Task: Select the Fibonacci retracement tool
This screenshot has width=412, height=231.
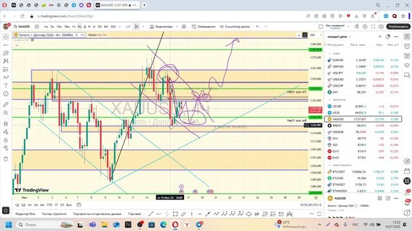Action: [6, 53]
